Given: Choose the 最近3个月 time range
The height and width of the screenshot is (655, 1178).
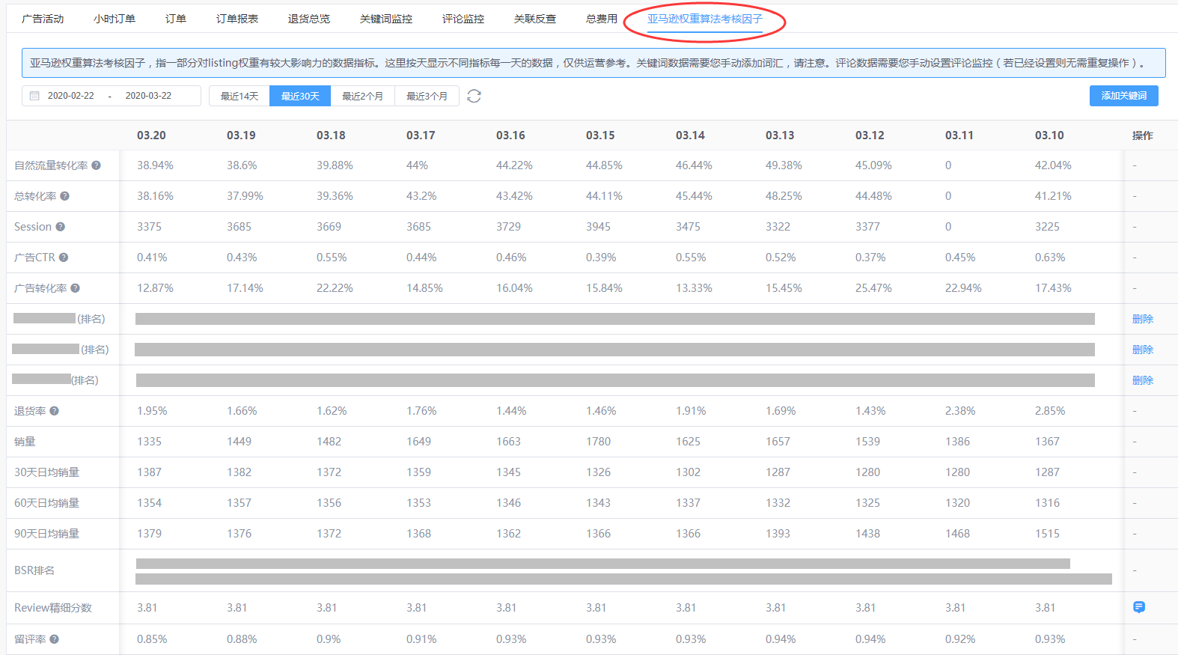Looking at the screenshot, I should click(427, 96).
